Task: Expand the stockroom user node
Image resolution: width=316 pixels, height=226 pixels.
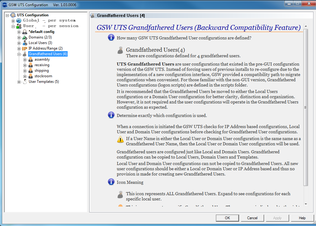Action: (x=25, y=76)
